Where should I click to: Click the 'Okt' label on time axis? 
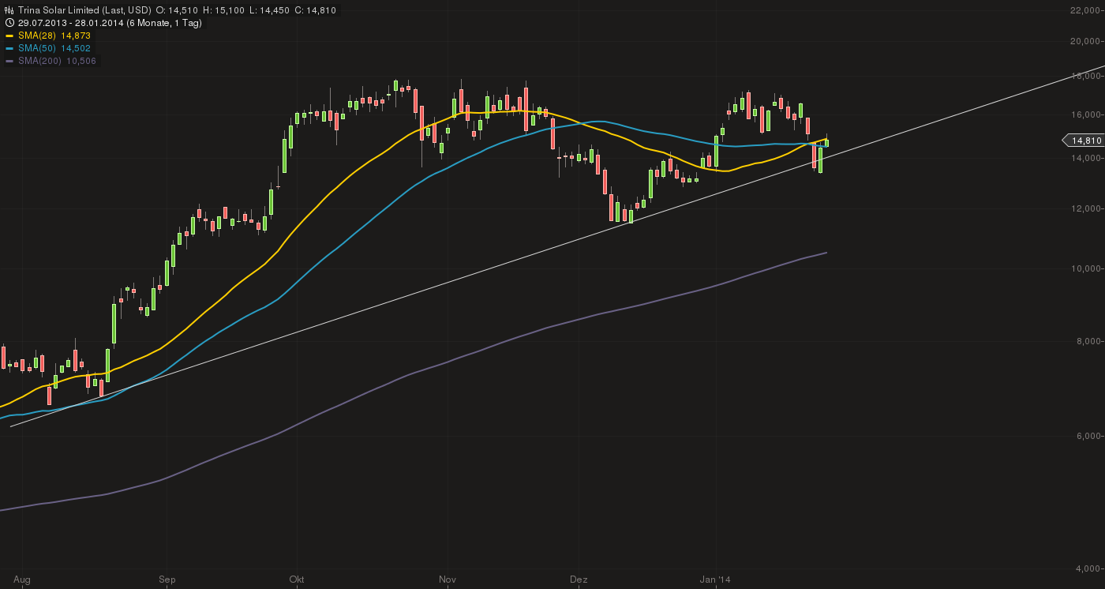(x=297, y=580)
